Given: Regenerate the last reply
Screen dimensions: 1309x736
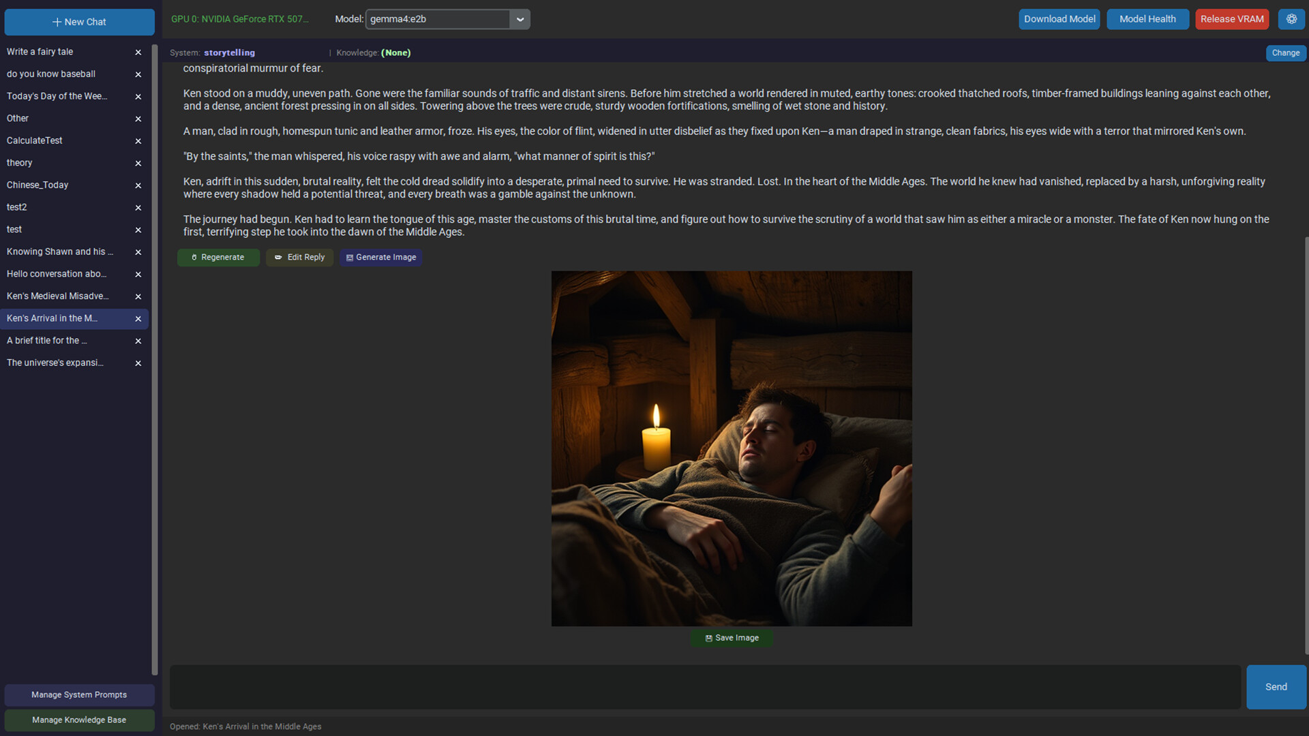Looking at the screenshot, I should (x=218, y=258).
